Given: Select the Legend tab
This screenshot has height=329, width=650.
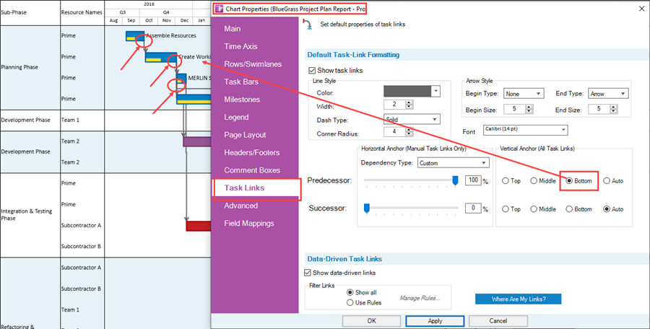Looking at the screenshot, I should pos(236,118).
